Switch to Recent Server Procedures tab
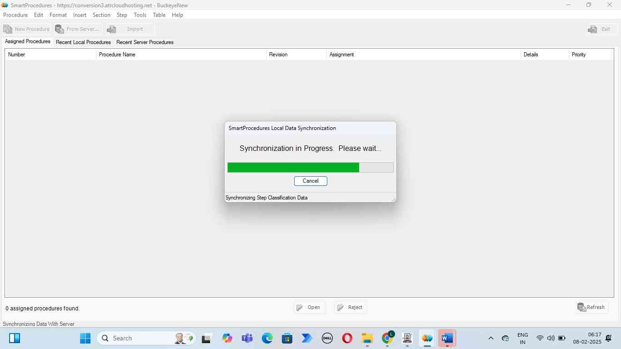Viewport: 621px width, 349px height. pos(145,42)
